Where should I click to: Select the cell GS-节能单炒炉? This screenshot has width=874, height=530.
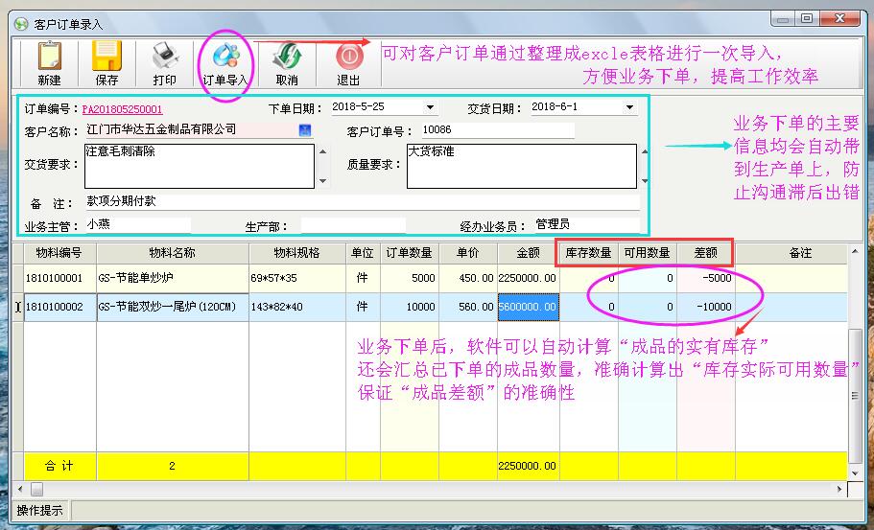(x=173, y=278)
